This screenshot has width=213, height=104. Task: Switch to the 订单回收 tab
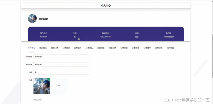[x=159, y=48]
